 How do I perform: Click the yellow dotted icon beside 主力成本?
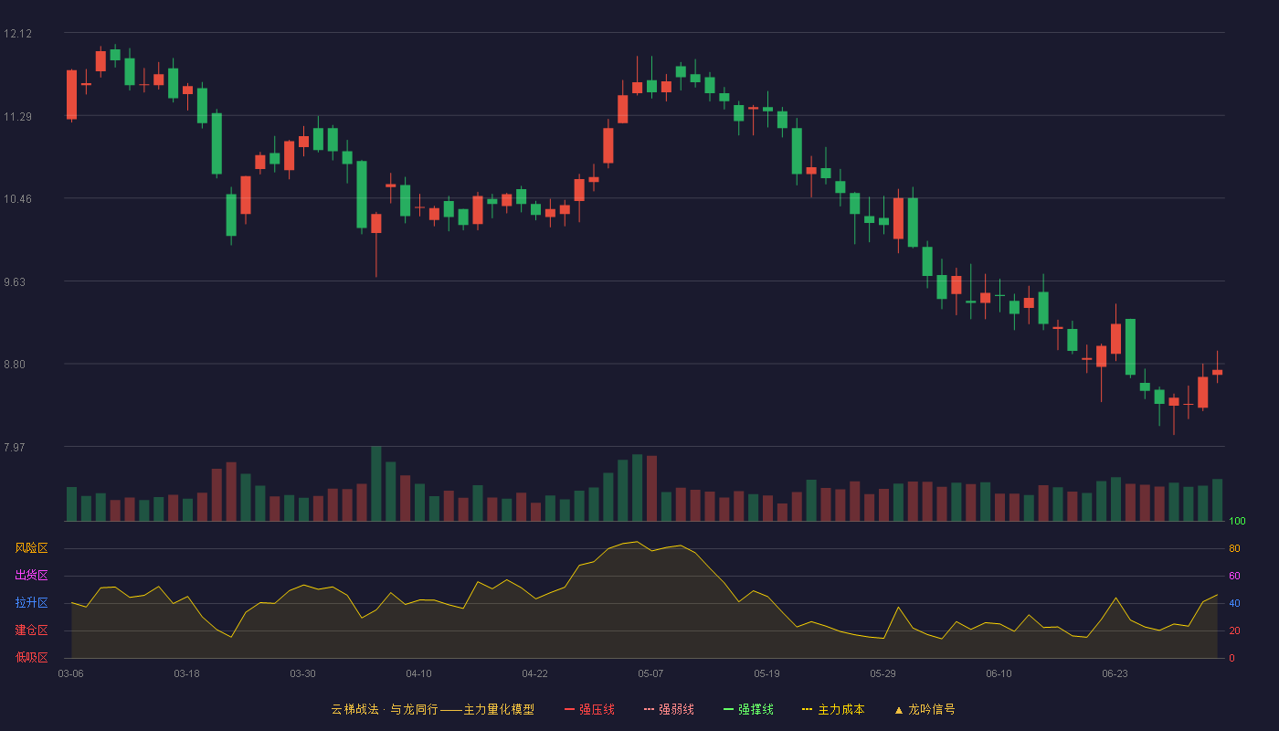point(808,709)
